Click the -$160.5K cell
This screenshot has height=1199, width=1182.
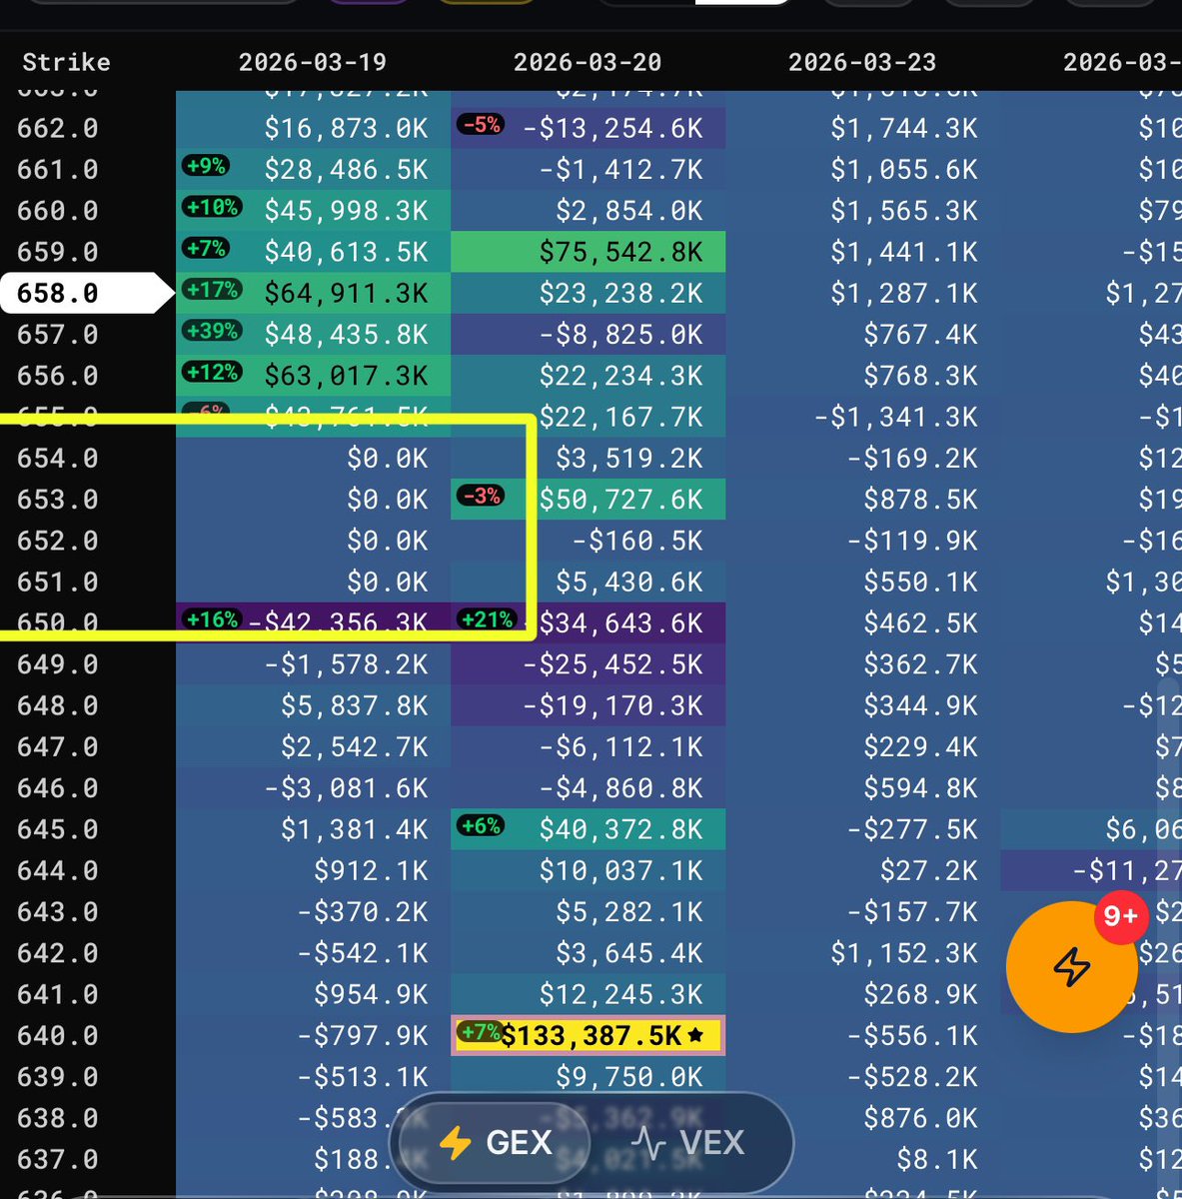[589, 541]
